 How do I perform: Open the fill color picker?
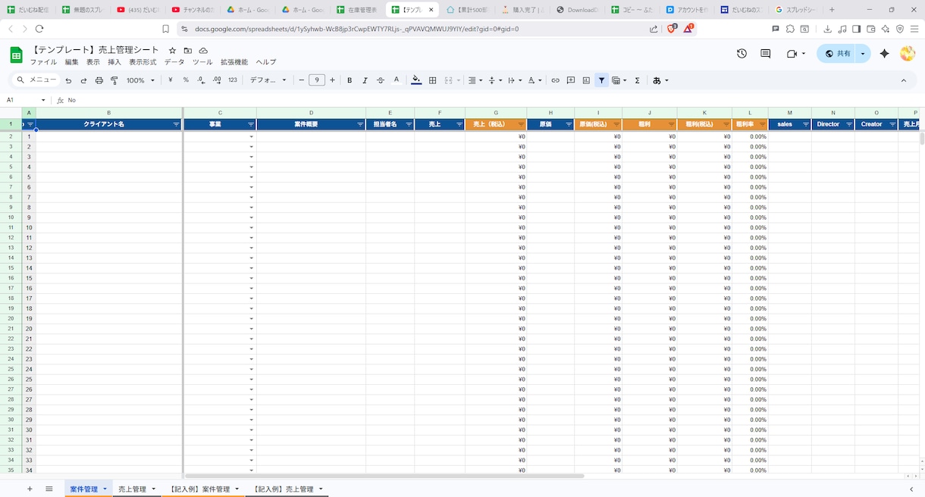pos(416,80)
